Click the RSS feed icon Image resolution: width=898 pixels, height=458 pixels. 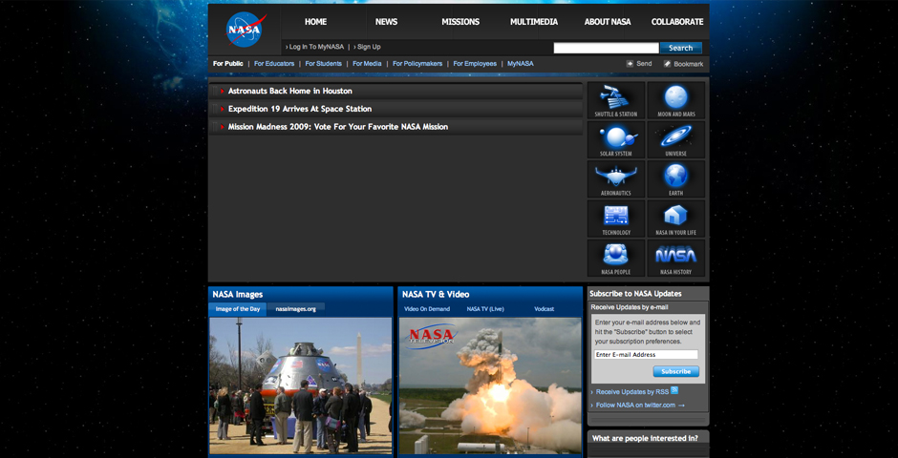tap(674, 390)
